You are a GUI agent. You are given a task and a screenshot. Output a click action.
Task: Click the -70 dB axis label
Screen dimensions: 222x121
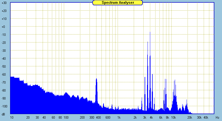[4, 83]
